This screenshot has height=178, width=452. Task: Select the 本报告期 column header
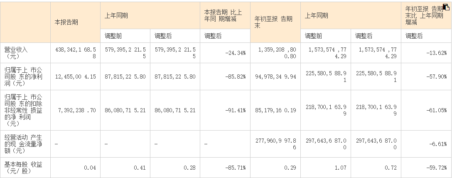coord(66,22)
